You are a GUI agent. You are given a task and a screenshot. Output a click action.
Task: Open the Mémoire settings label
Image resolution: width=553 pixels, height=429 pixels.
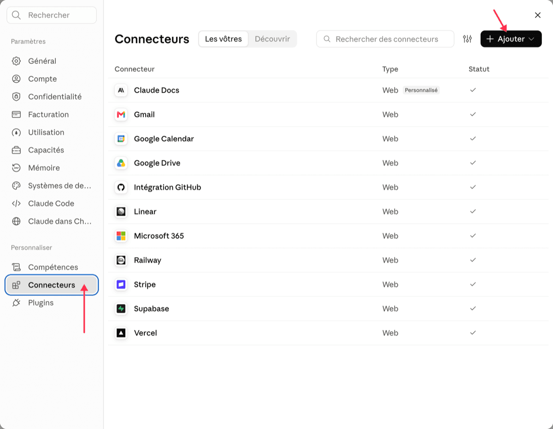click(44, 168)
